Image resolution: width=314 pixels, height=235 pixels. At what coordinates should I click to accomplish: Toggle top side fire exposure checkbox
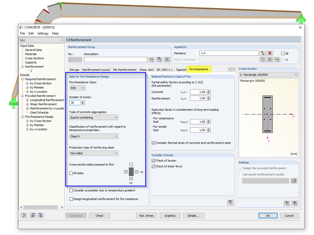point(131,164)
